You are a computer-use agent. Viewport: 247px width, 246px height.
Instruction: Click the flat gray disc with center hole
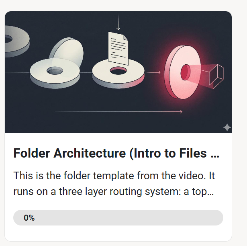click(x=55, y=74)
